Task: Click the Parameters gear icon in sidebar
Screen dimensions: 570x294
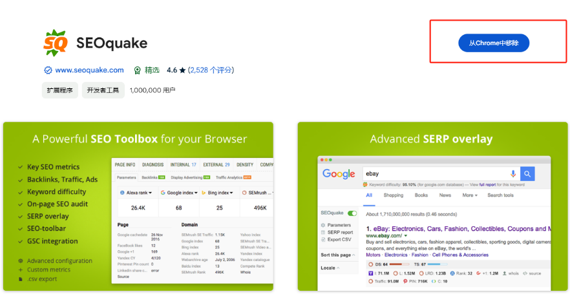Action: (323, 225)
